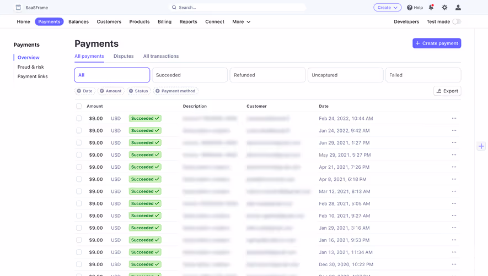Open row actions for Feb 10, 2021 payment

click(x=454, y=216)
